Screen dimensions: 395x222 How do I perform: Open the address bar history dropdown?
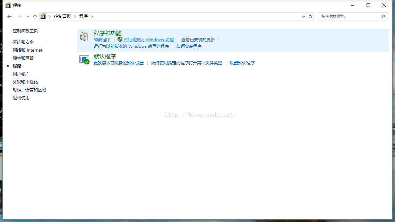point(303,16)
